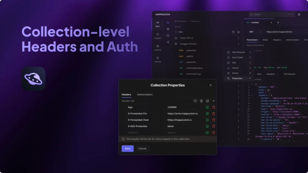Click the import collection icon beside New
This screenshot has height=173, width=308.
[x=239, y=32]
